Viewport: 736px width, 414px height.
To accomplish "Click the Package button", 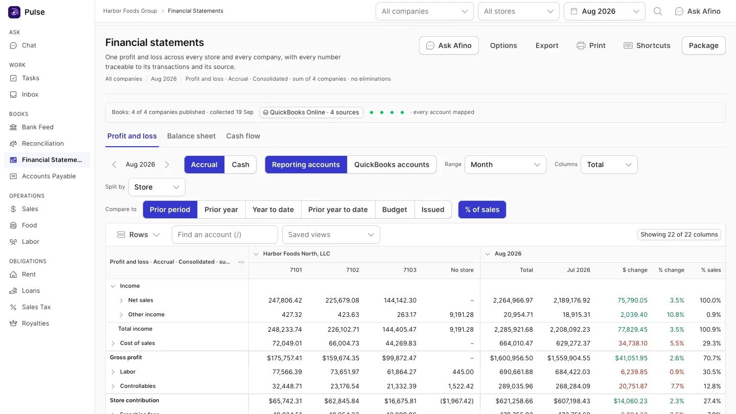I will click(x=704, y=45).
